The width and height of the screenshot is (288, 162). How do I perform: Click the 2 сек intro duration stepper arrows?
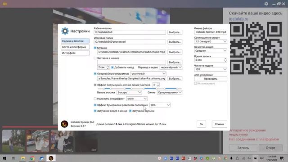point(108,67)
